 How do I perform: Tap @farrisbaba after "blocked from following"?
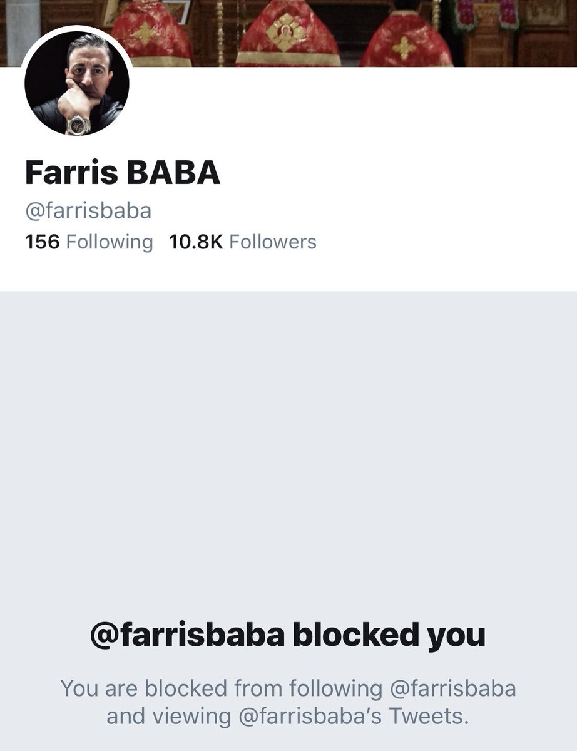pos(454,688)
